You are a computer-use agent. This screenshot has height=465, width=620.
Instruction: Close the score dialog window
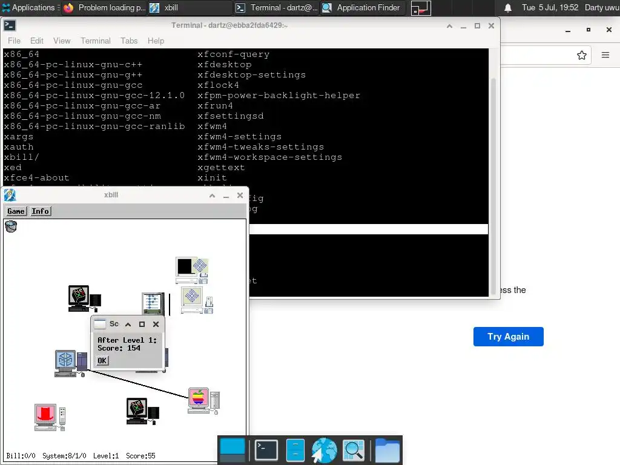[x=156, y=325]
